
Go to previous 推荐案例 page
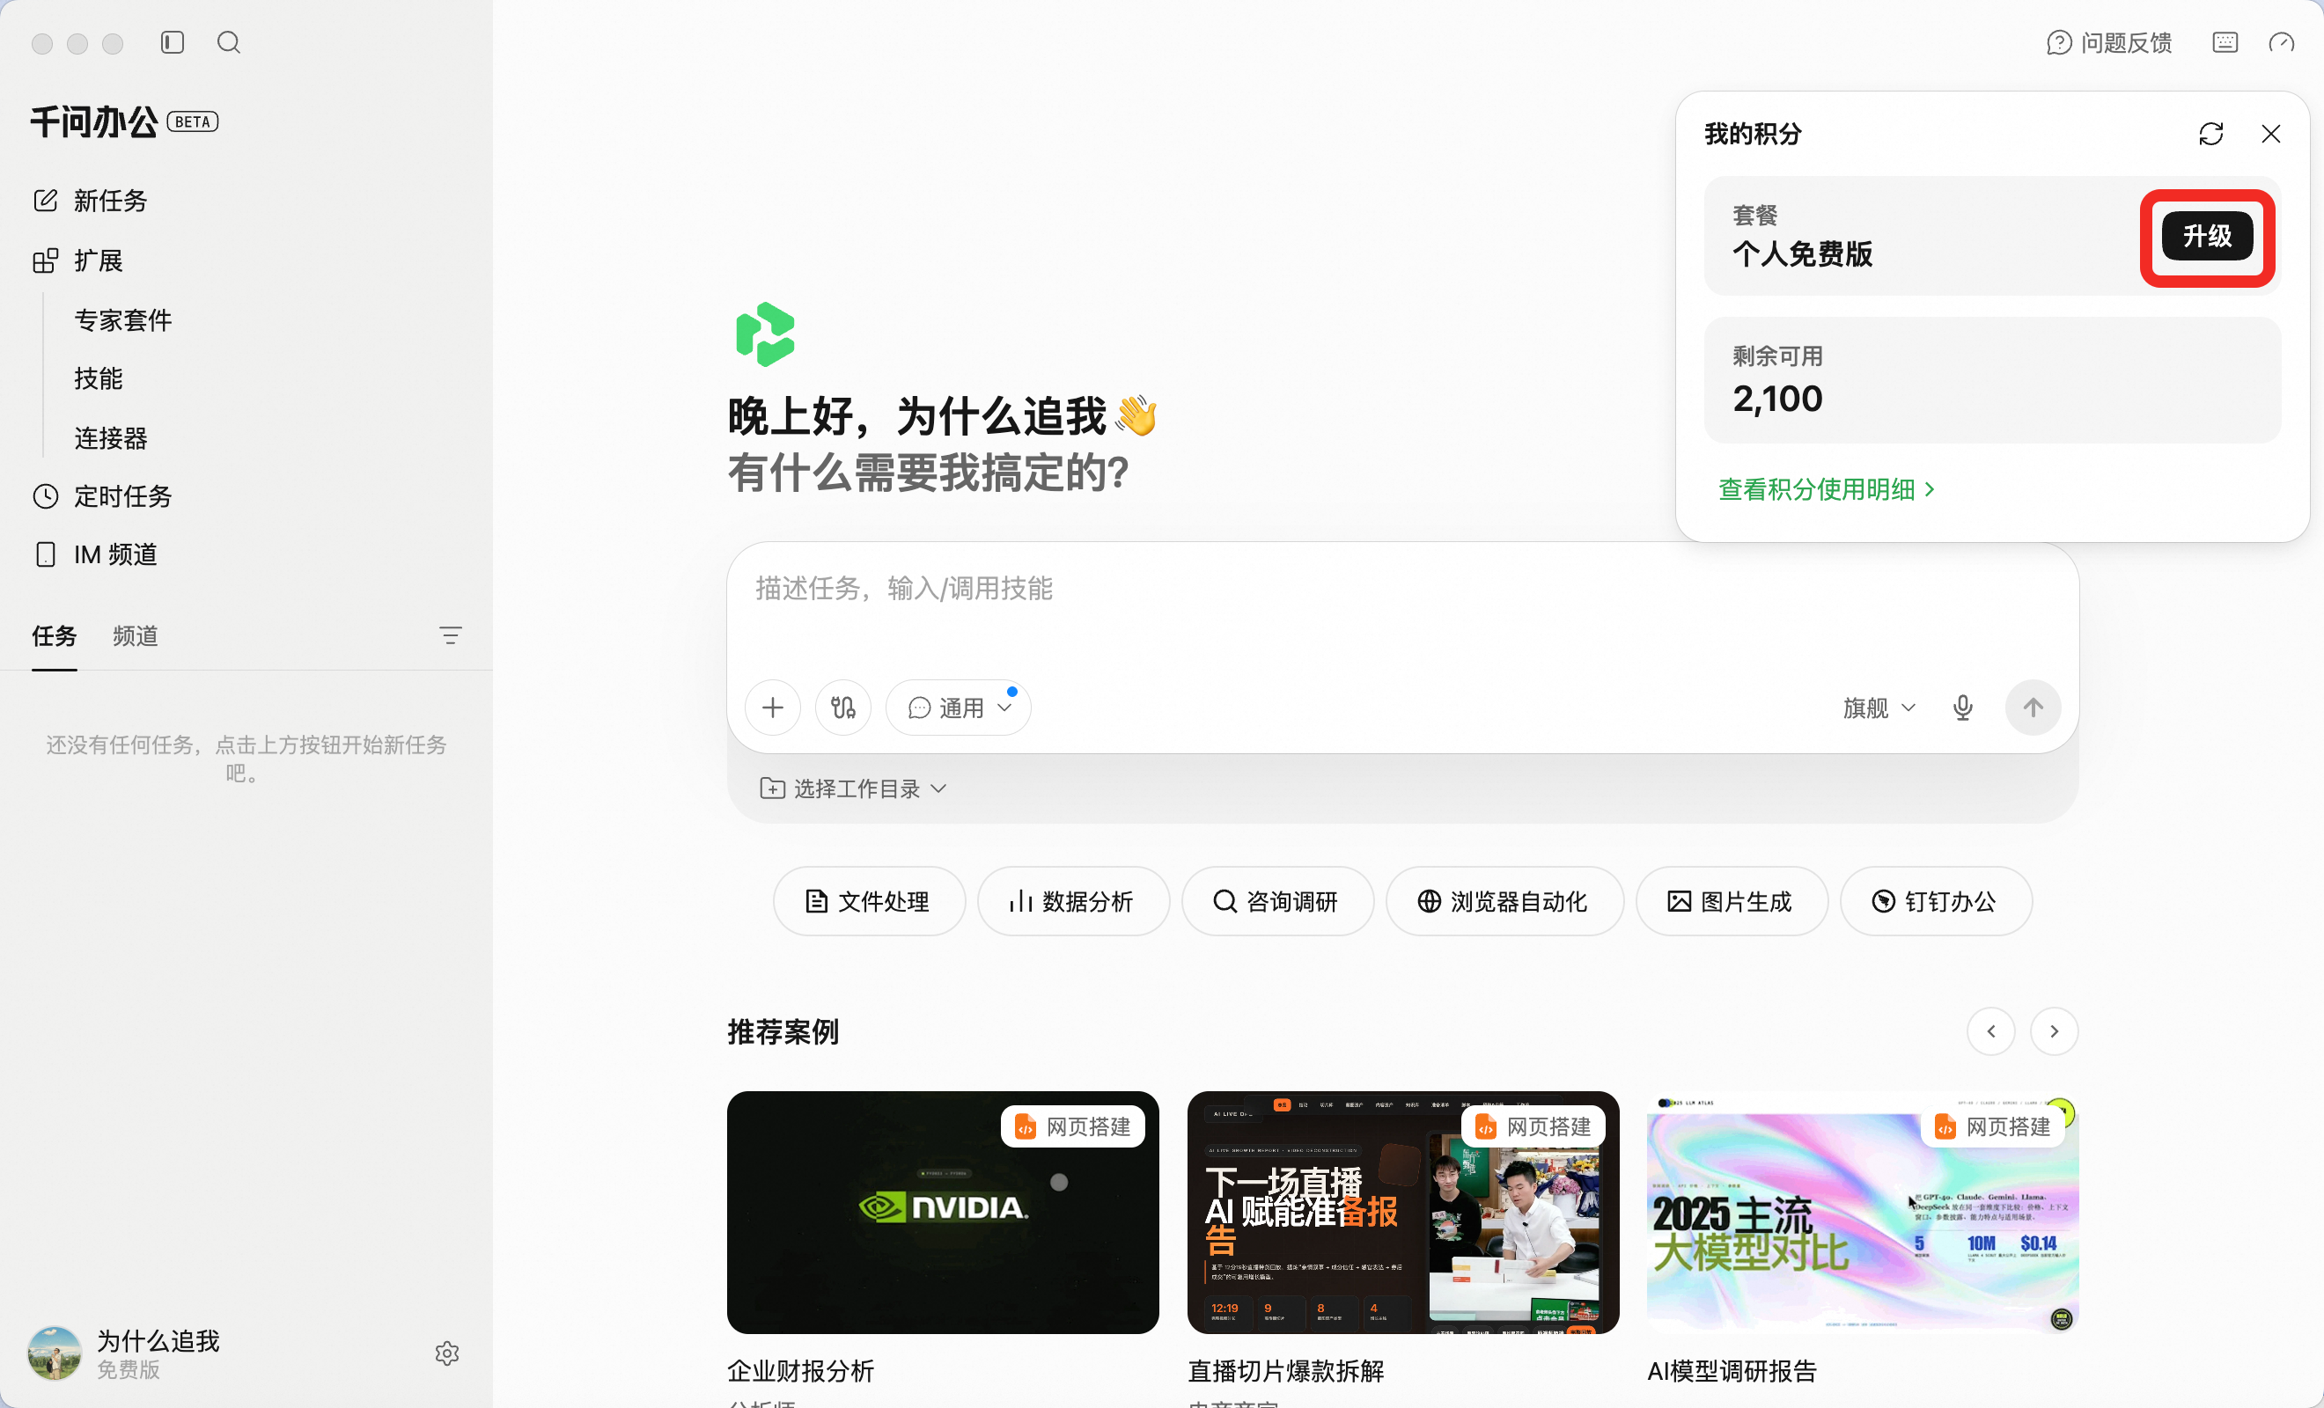coord(1991,1031)
